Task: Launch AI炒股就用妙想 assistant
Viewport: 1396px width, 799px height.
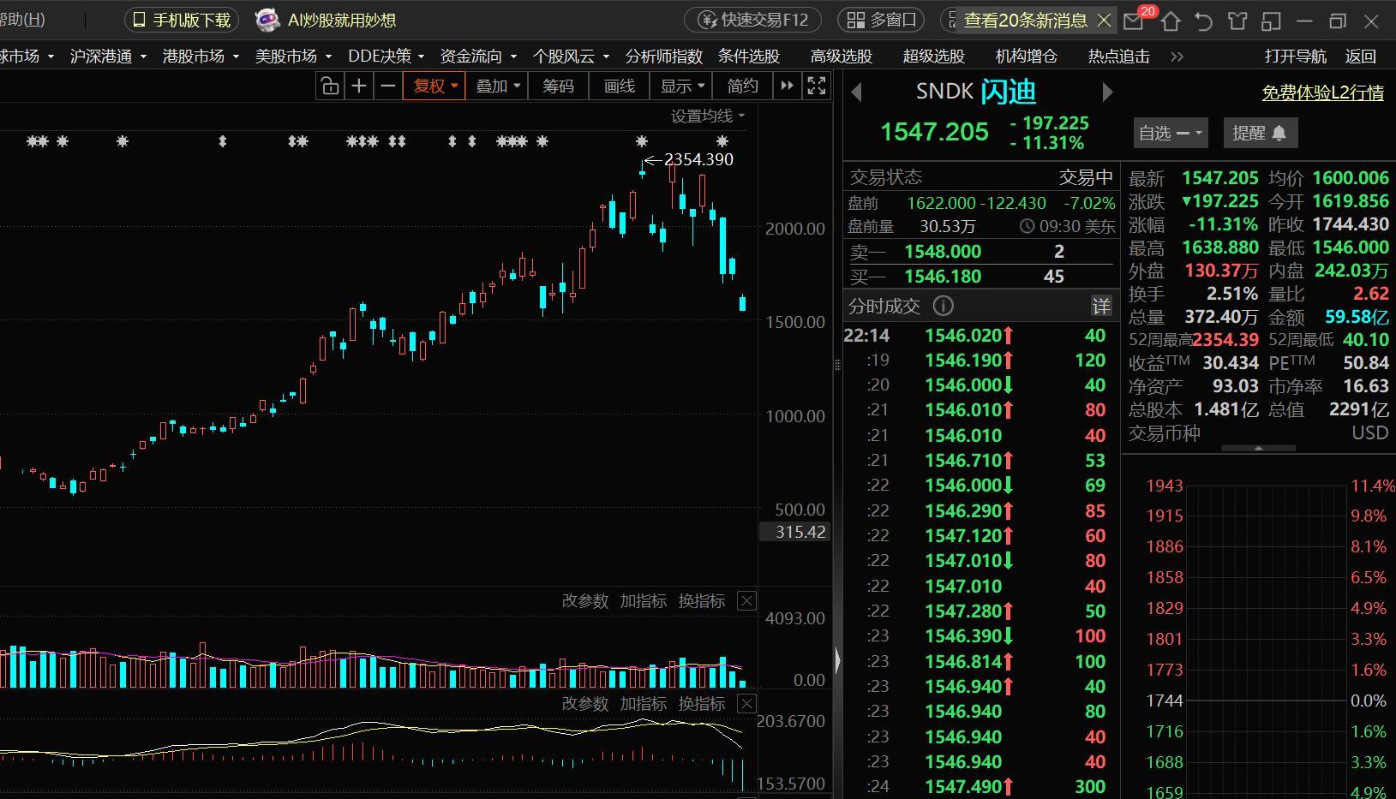Action: (x=327, y=20)
